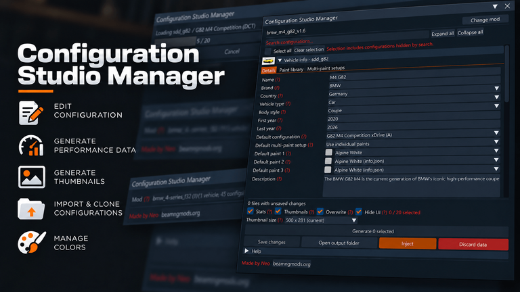520x292 pixels.
Task: Switch to the Details tab
Action: 268,70
